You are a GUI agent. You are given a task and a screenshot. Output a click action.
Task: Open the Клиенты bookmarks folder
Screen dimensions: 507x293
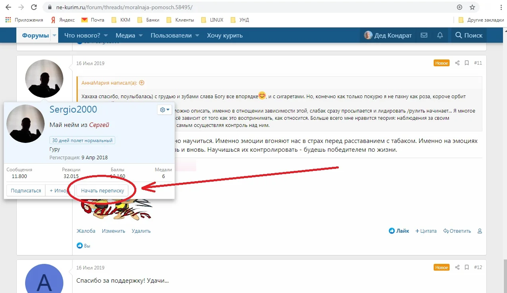[x=180, y=20]
